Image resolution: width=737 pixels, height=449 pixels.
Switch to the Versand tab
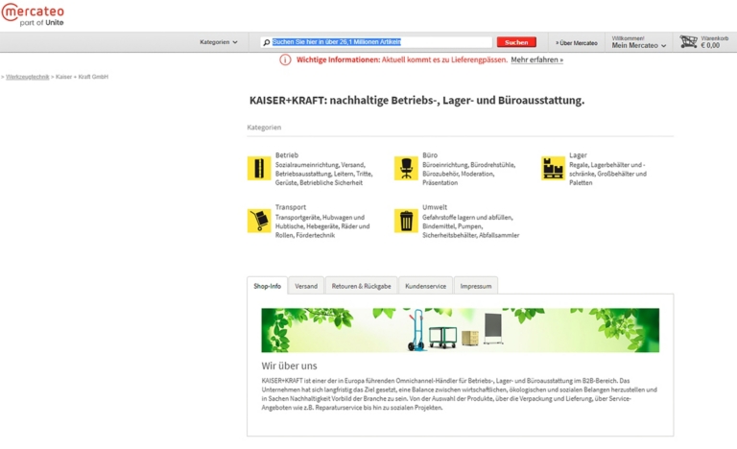tap(306, 286)
